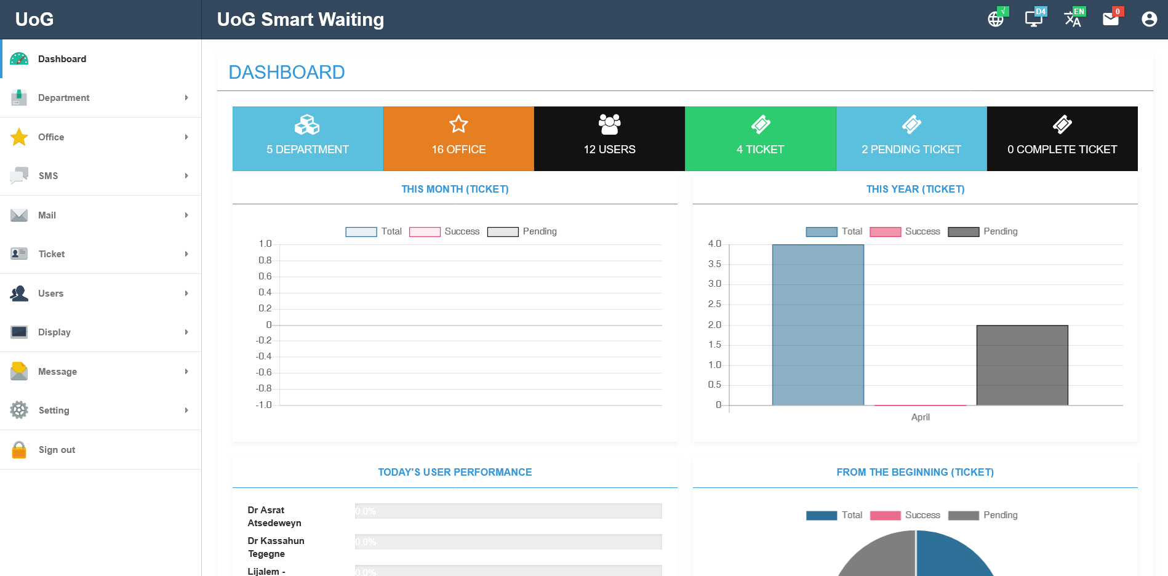Screen dimensions: 1168x576
Task: Open the display monitor icon with D4 badge
Action: coord(1033,19)
